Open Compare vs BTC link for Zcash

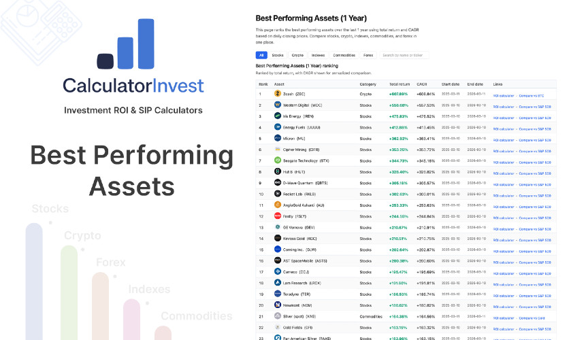point(532,96)
